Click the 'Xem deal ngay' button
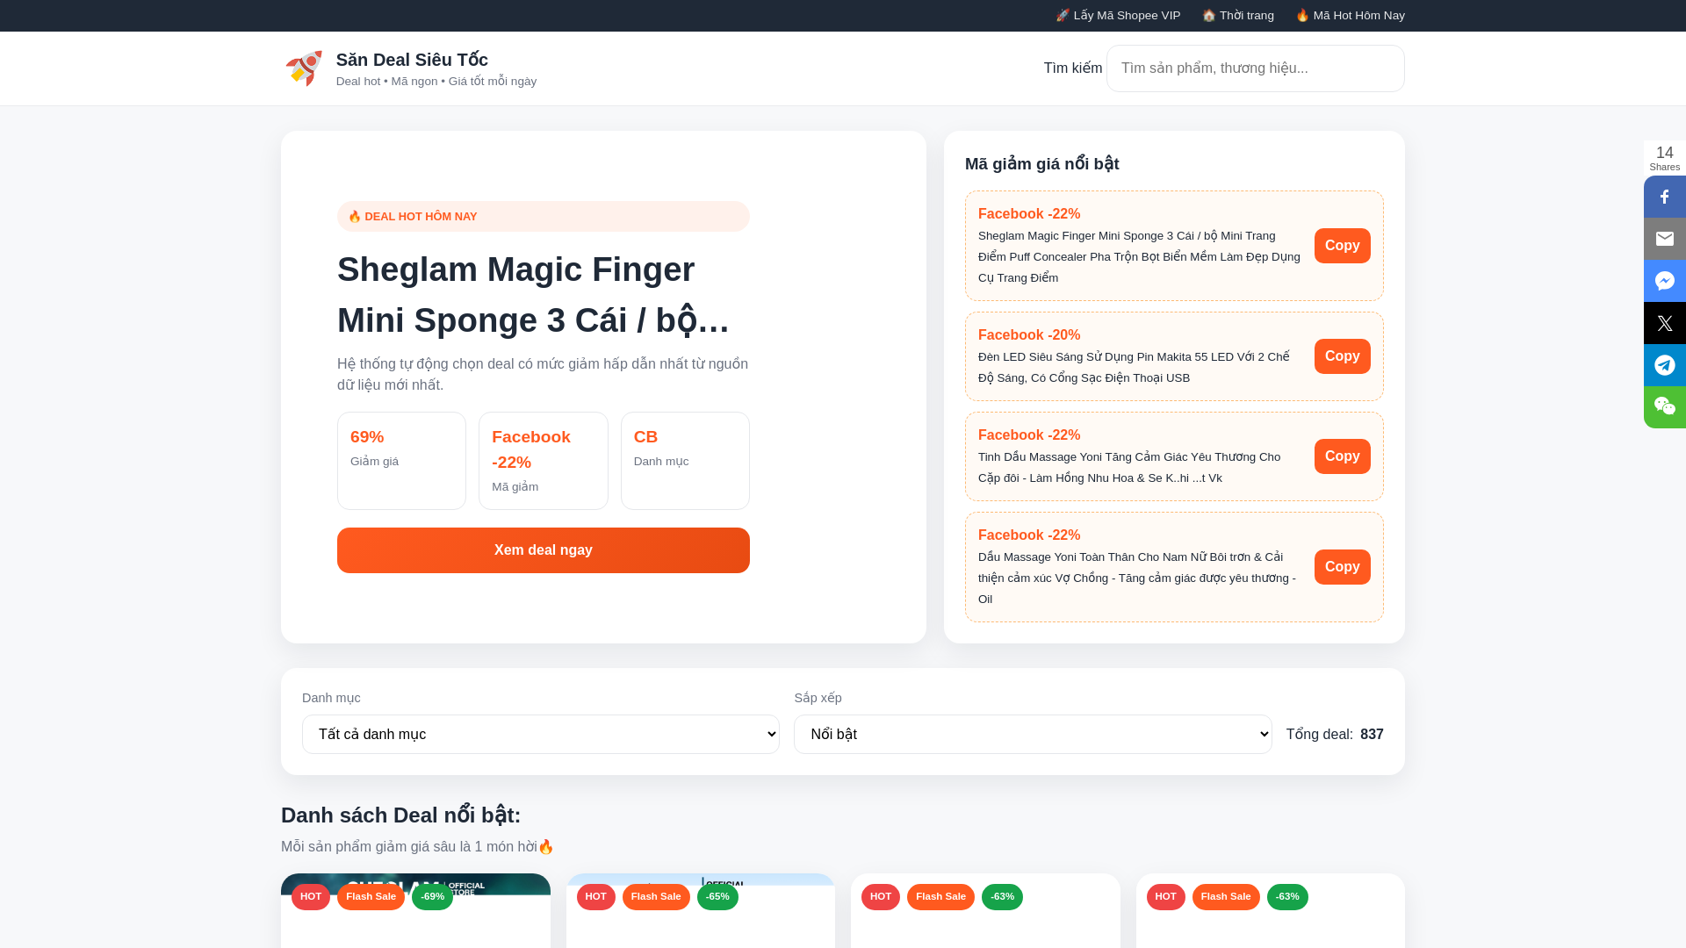 point(544,550)
